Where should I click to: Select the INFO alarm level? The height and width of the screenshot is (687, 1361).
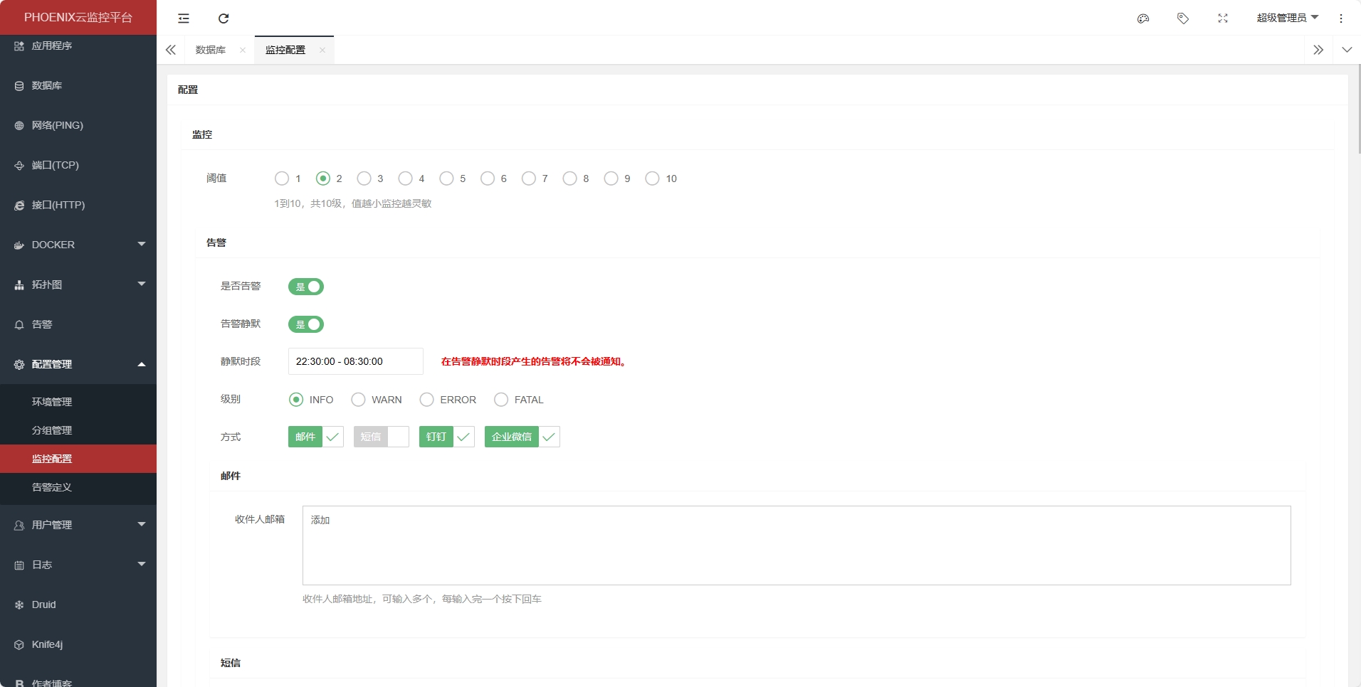311,400
